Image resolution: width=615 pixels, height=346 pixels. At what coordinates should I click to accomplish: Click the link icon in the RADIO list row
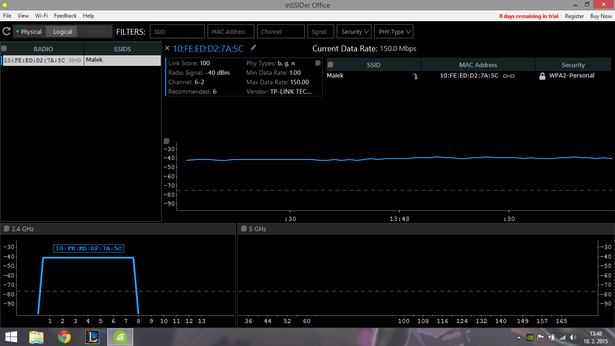pyautogui.click(x=75, y=60)
